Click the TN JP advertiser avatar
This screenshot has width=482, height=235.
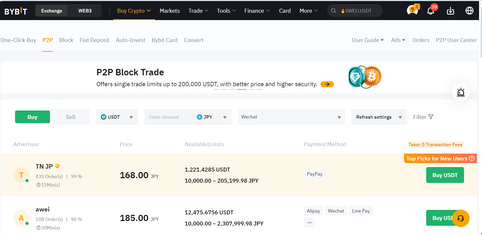point(21,175)
